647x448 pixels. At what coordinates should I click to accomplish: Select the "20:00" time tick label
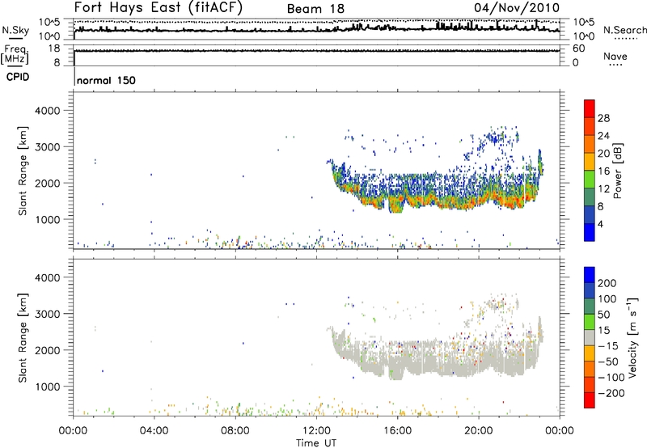pos(479,431)
